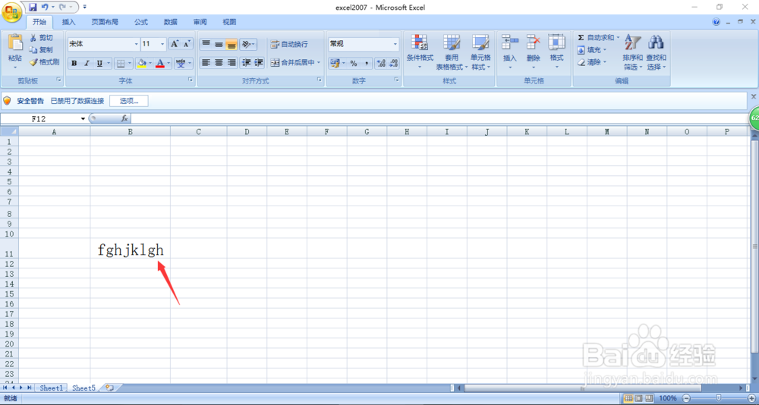Open Sort and Filter 排序和筛选
Viewport: 759px width, 405px height.
(633, 52)
